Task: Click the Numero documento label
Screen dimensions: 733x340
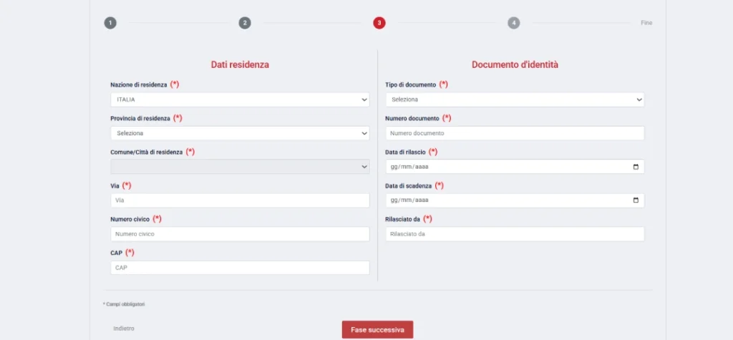Action: tap(412, 119)
